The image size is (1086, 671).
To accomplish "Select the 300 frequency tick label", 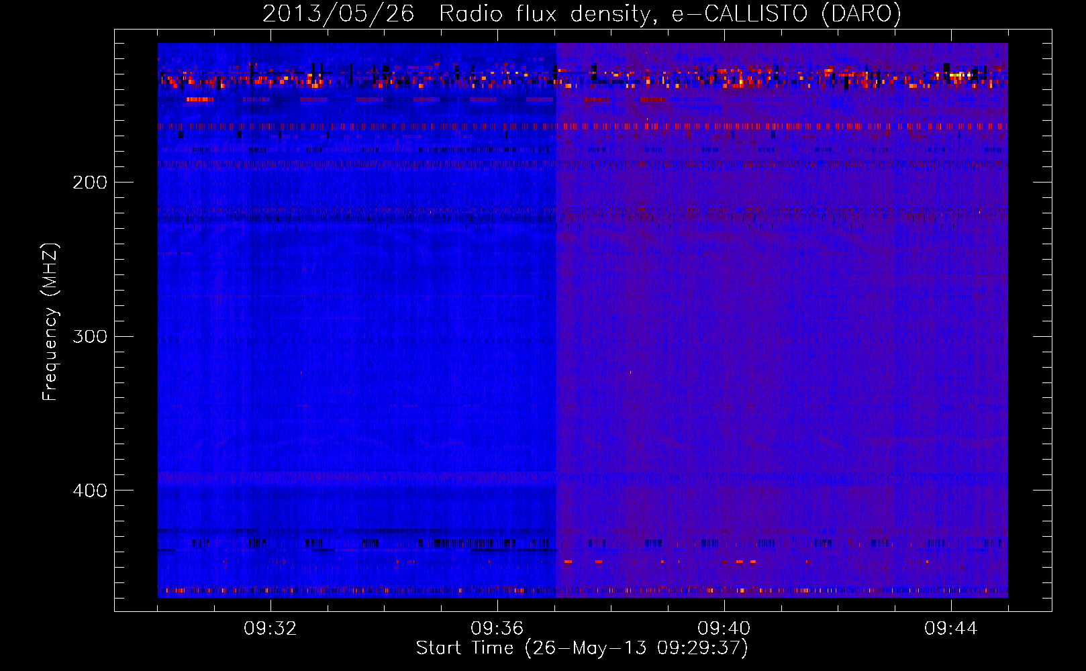I will click(x=90, y=336).
